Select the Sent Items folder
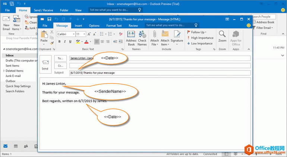The width and height of the screenshot is (287, 157). pyautogui.click(x=12, y=66)
